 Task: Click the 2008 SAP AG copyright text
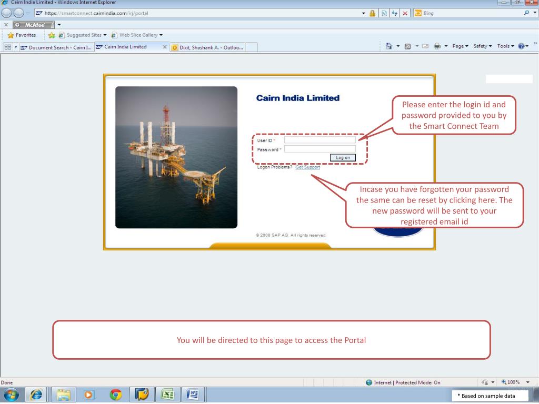tap(291, 235)
